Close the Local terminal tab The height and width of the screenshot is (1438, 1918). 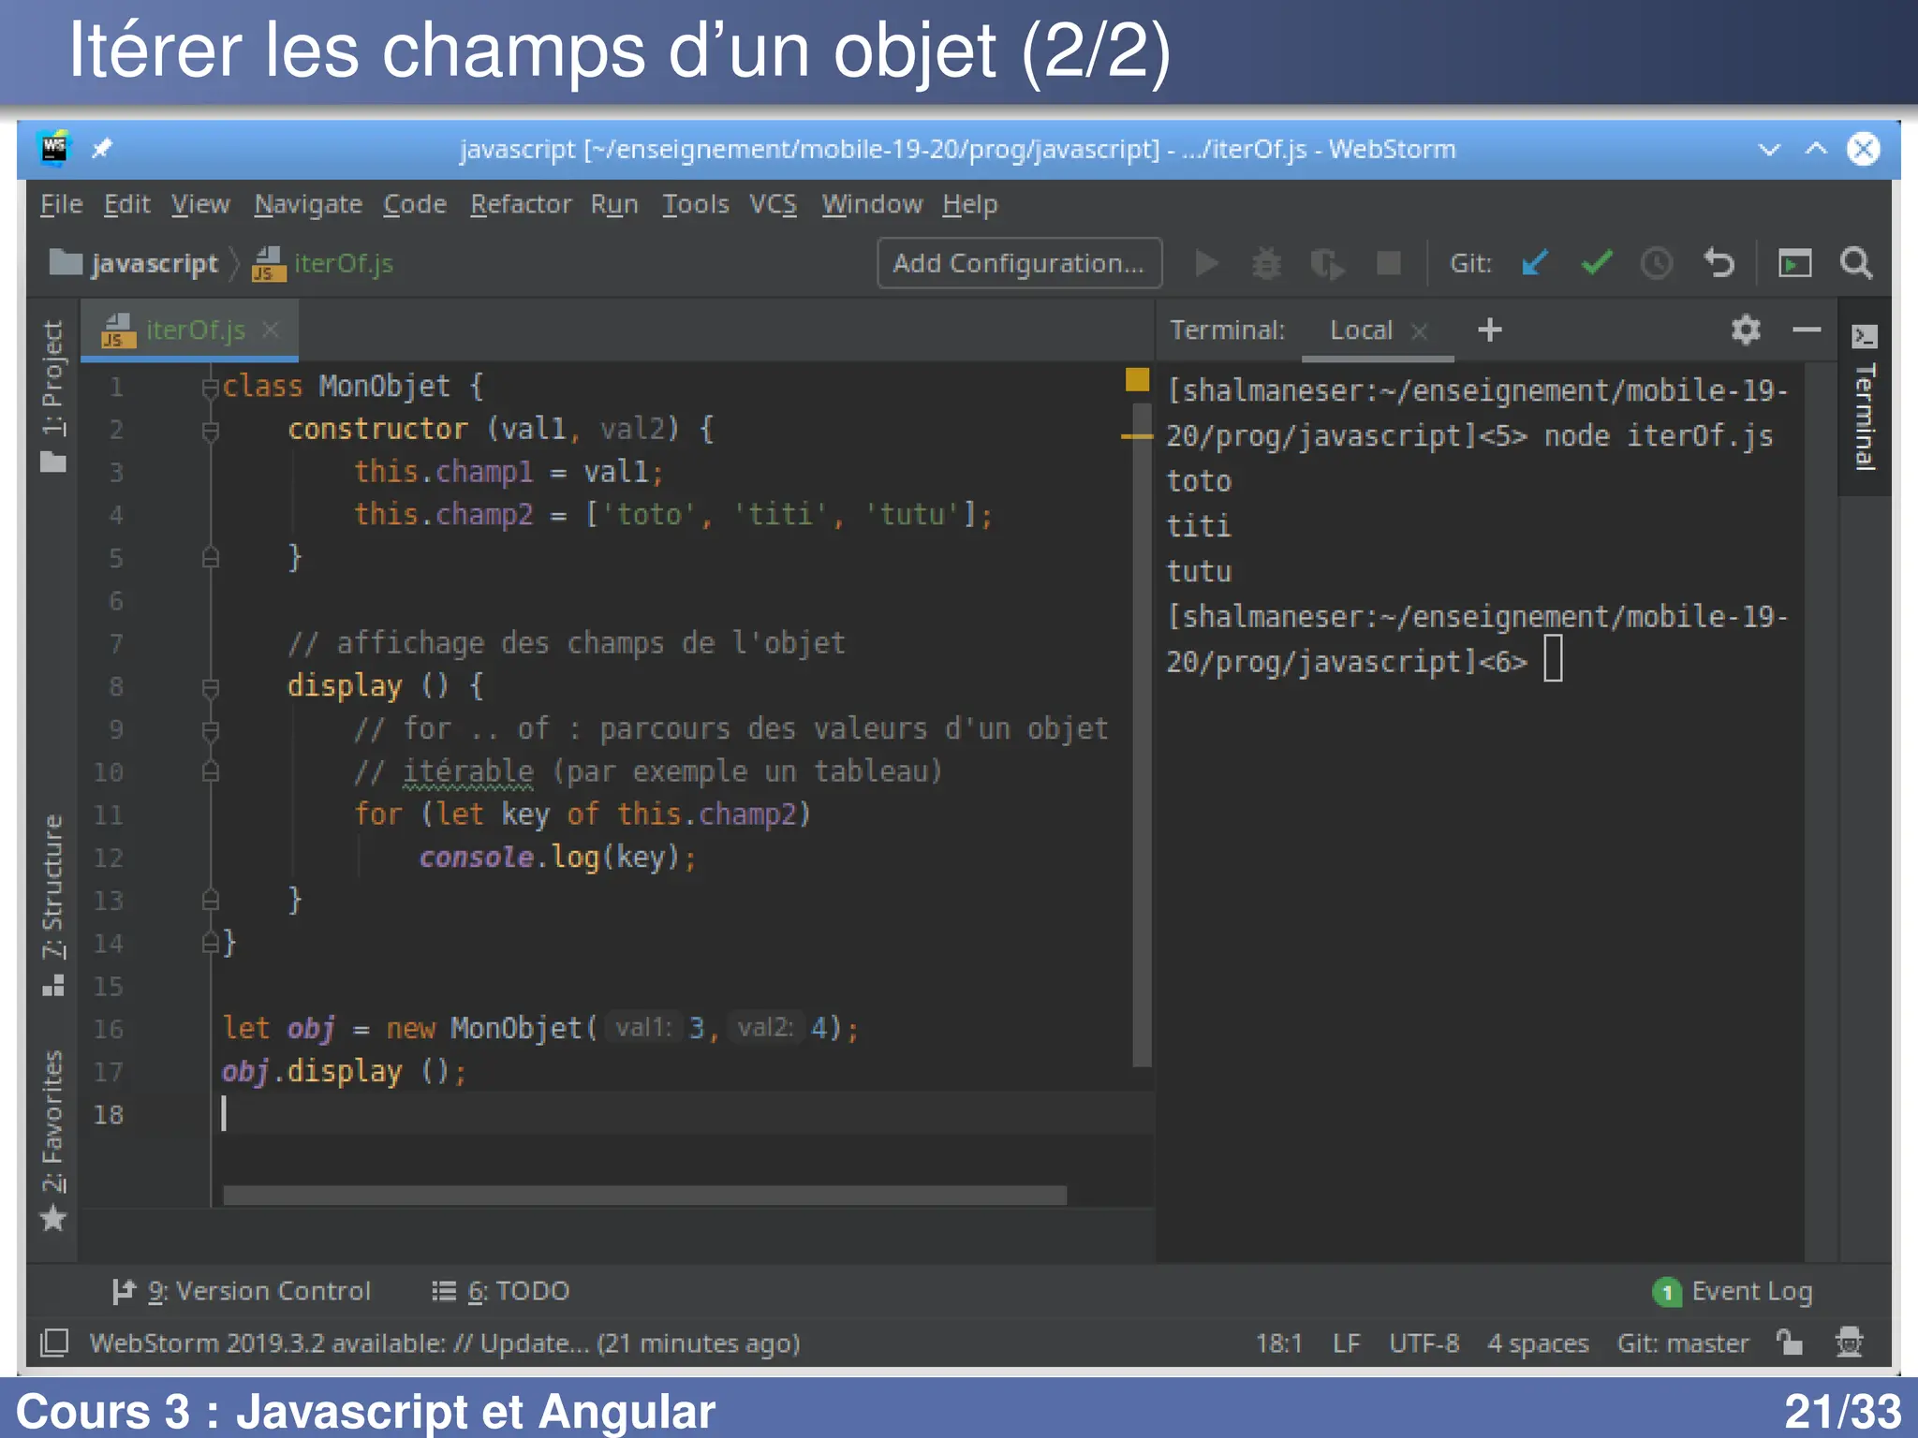pyautogui.click(x=1419, y=330)
